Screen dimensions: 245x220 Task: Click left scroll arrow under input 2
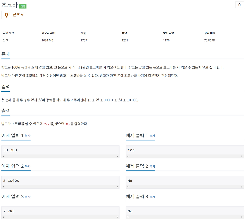[4, 187]
